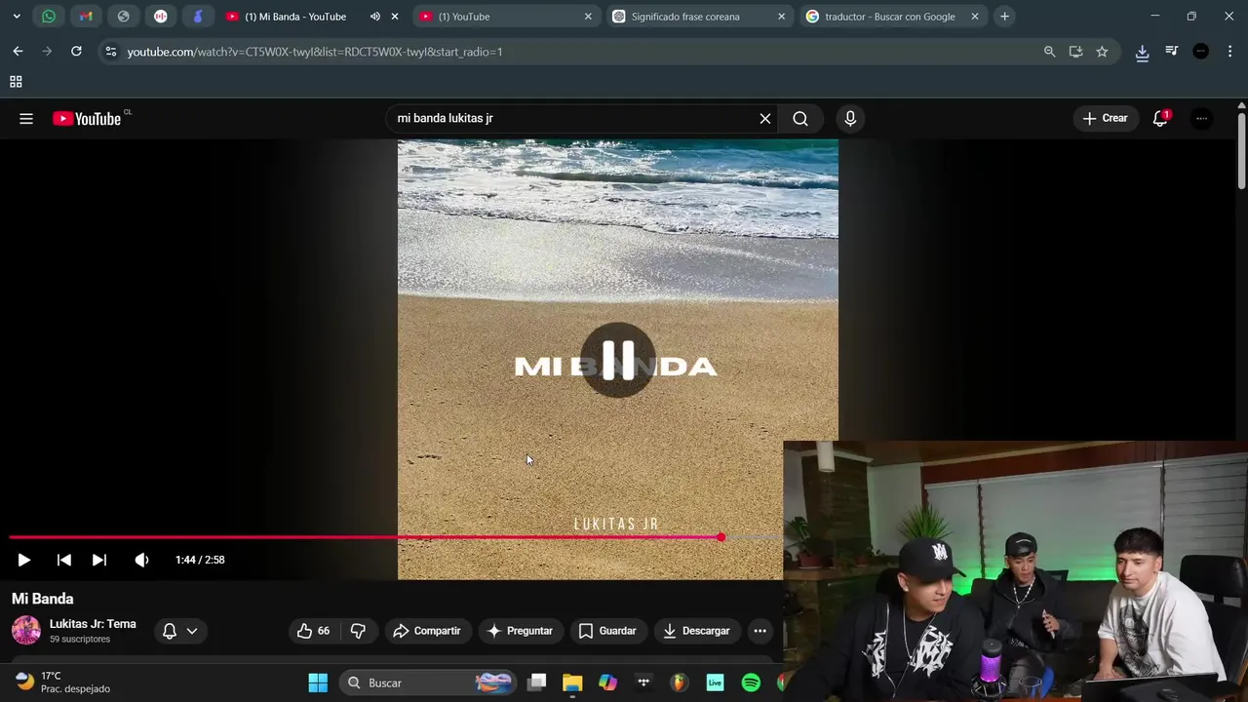Switch to the pinned globe icon tab

coord(123,17)
